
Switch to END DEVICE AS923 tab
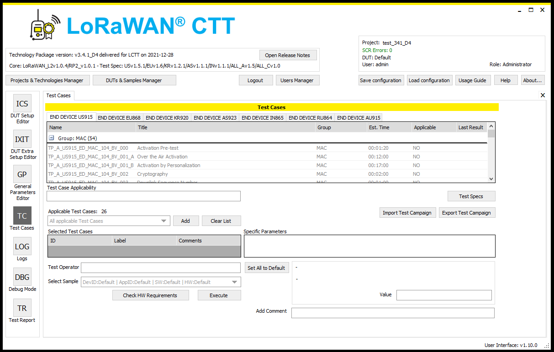pos(215,118)
